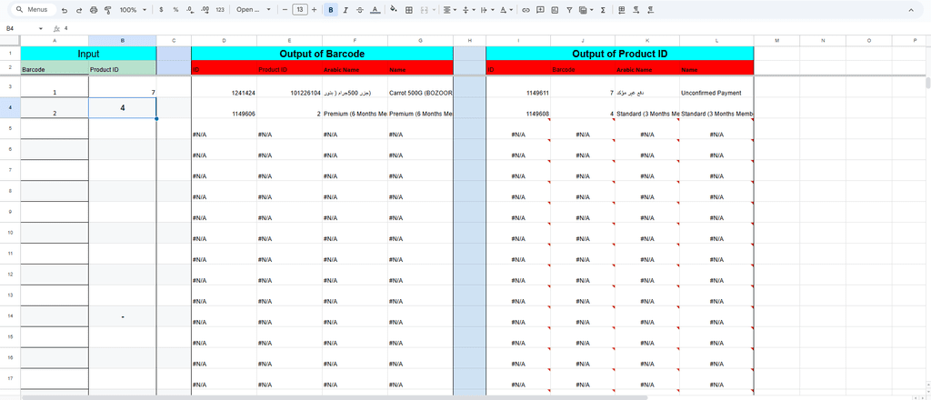Viewport: 931px width, 400px height.
Task: Select the green 'Barcode' cell in column A
Action: tap(55, 67)
